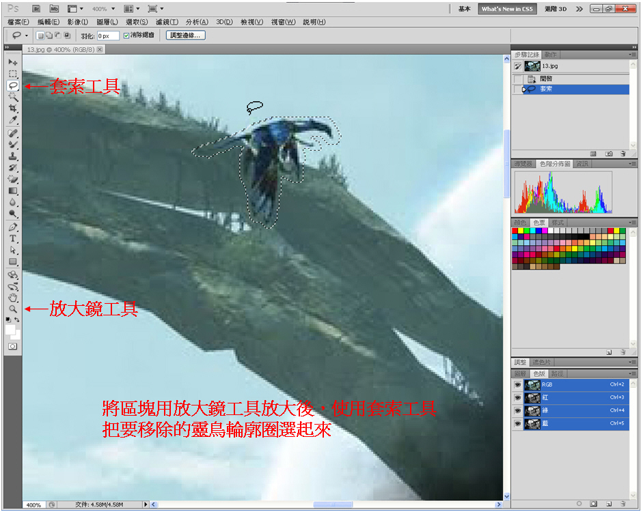Open Histogram panel options menu
Screen dimensions: 641x512
(632, 164)
